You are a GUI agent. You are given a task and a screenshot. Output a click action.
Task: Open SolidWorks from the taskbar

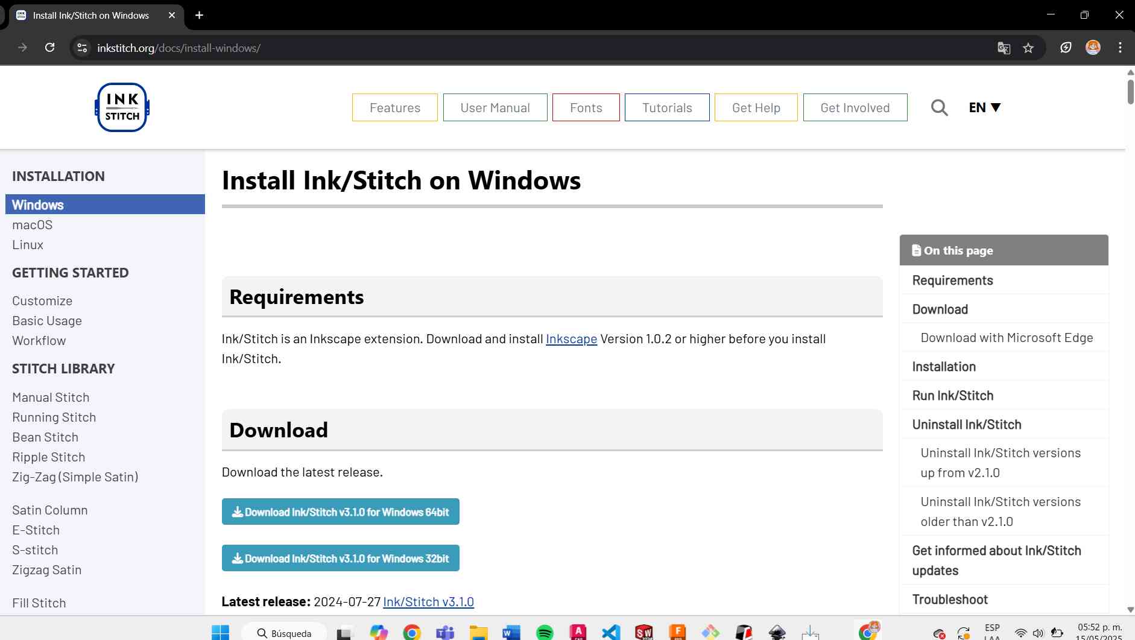[644, 632]
